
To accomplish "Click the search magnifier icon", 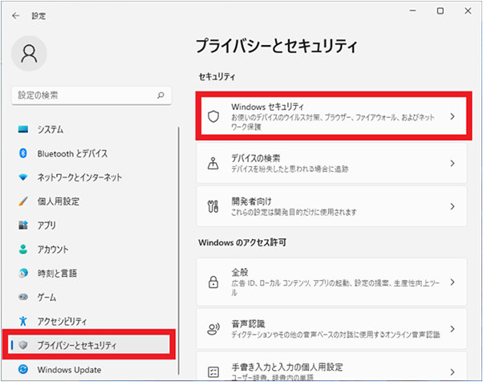I will click(x=160, y=95).
